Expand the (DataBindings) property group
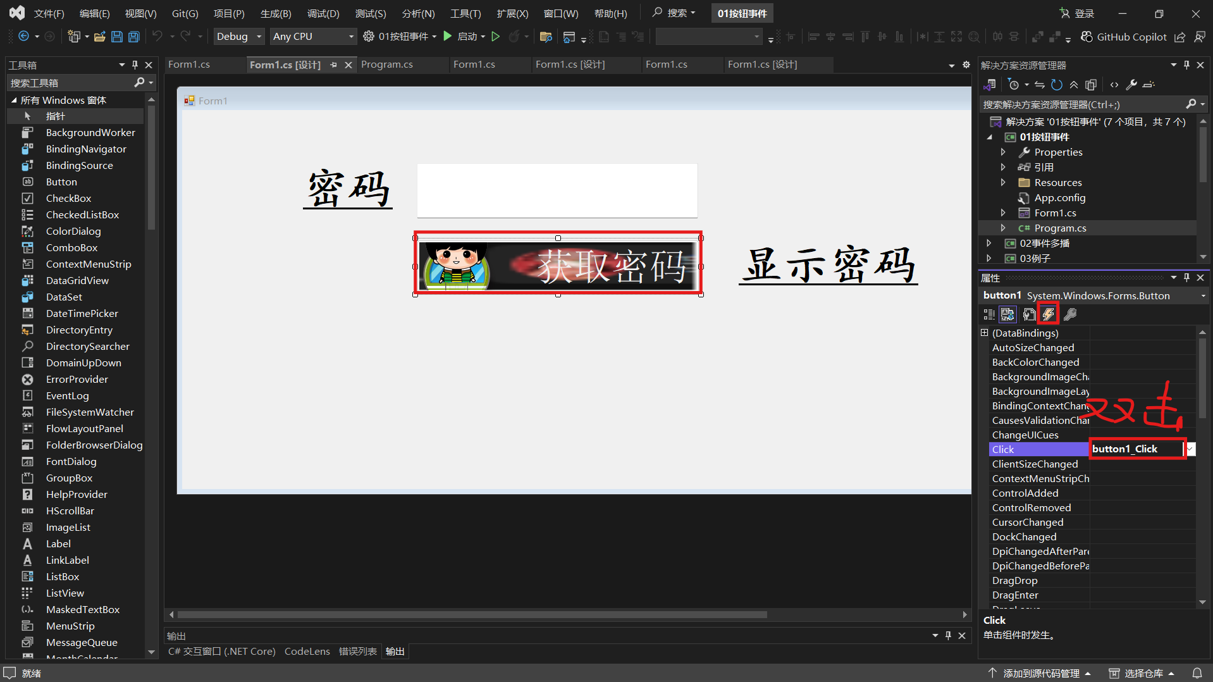This screenshot has width=1213, height=682. [x=984, y=333]
